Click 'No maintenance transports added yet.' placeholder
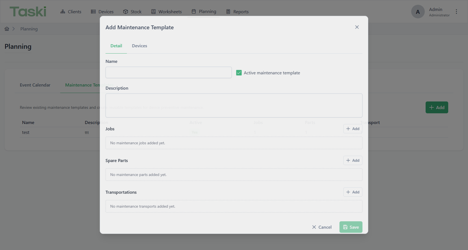Image resolution: width=468 pixels, height=250 pixels. (x=143, y=206)
